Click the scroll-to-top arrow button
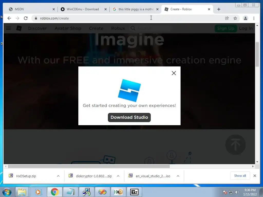 coord(235,145)
